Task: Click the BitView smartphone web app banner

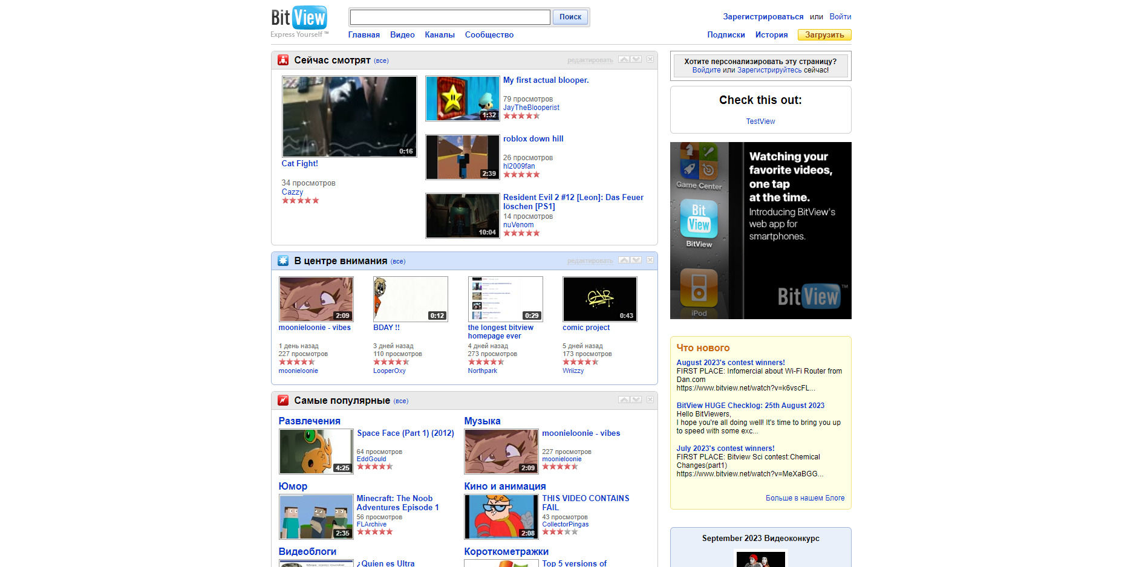Action: click(x=761, y=230)
